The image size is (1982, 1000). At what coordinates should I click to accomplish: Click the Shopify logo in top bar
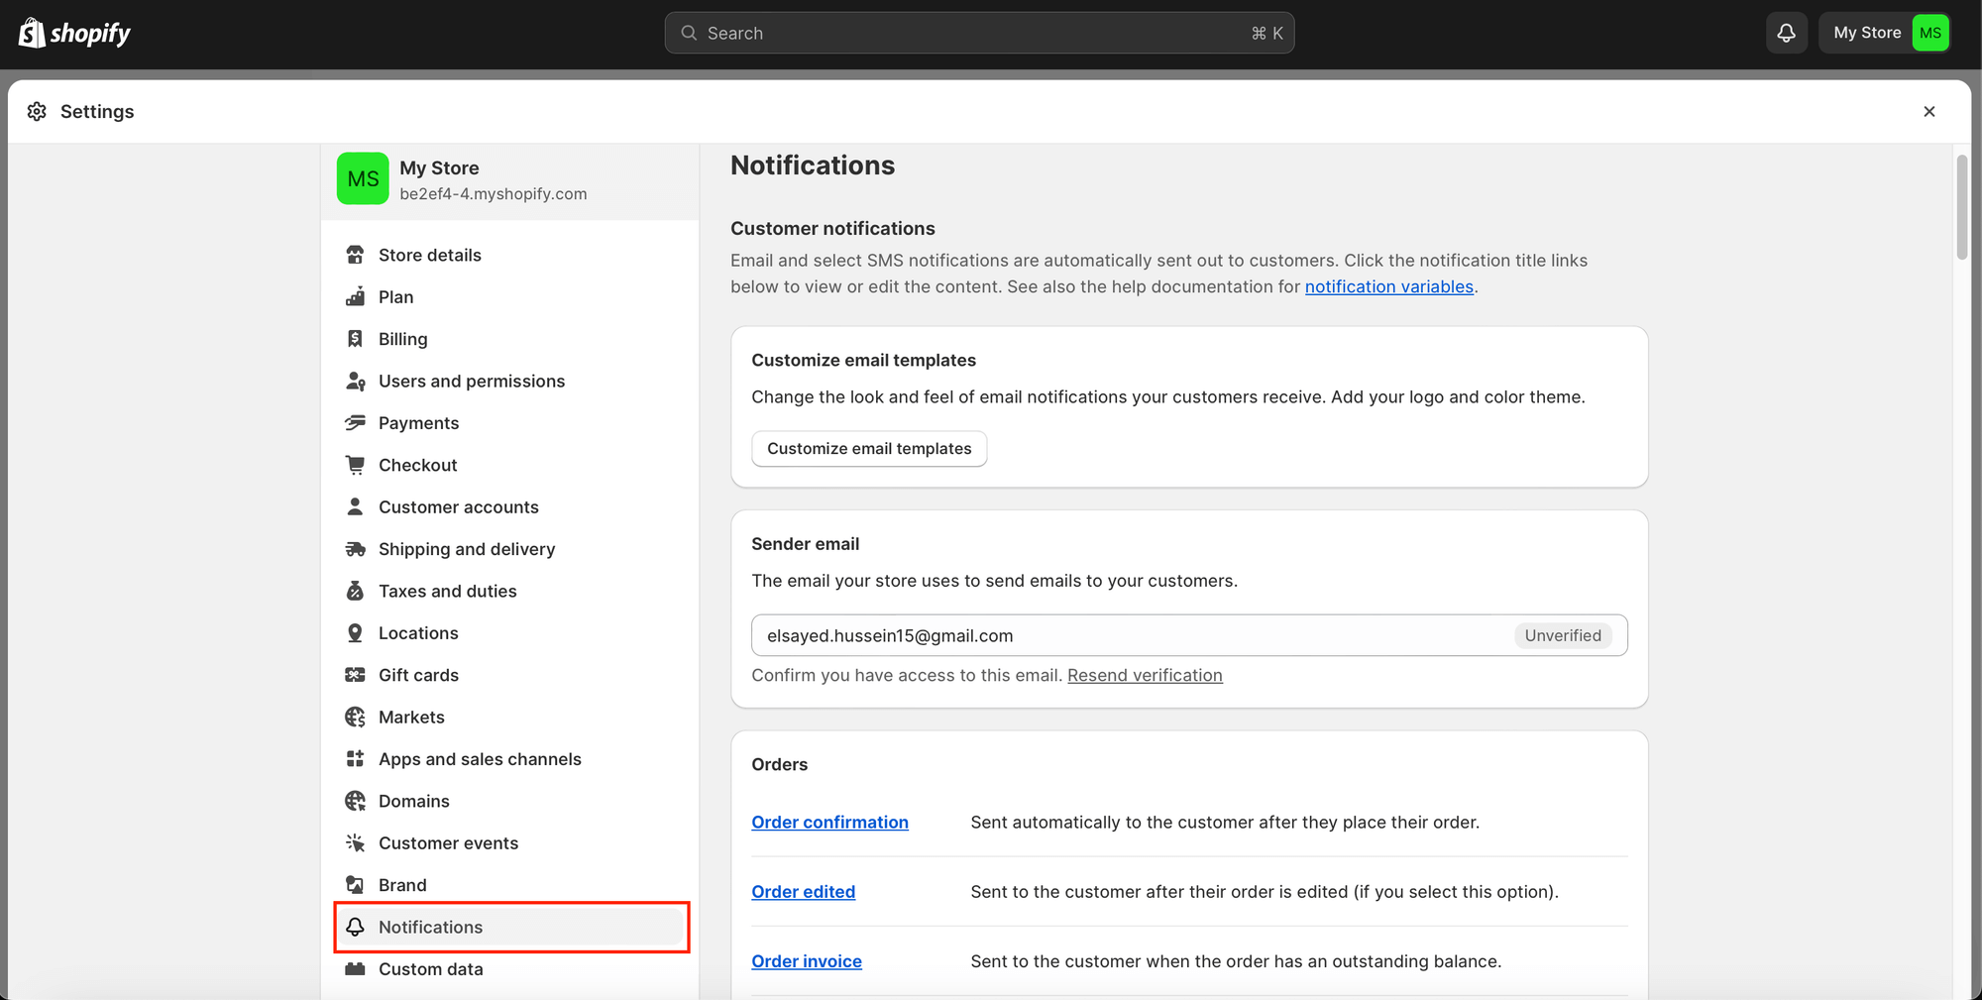74,33
